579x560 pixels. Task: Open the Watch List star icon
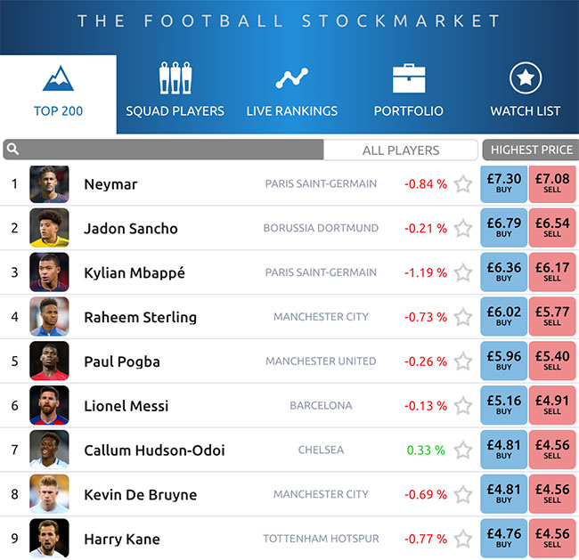(526, 77)
